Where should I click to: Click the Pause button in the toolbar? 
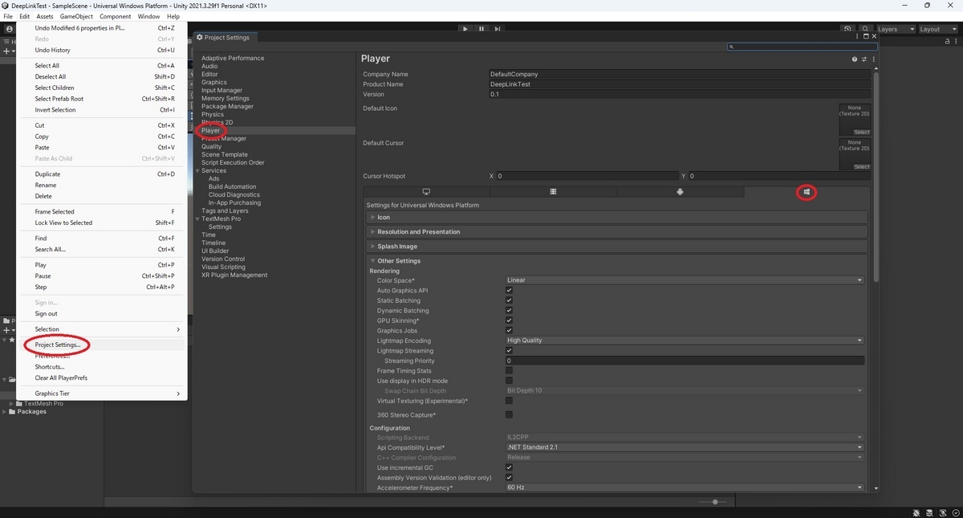pyautogui.click(x=481, y=28)
